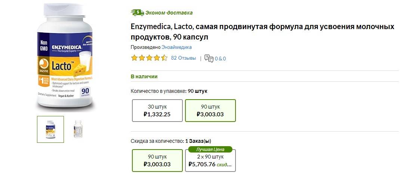Click the Лучшая Цена best price badge

tap(210, 149)
